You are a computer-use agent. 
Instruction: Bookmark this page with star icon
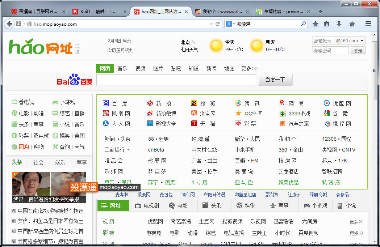[x=315, y=24]
